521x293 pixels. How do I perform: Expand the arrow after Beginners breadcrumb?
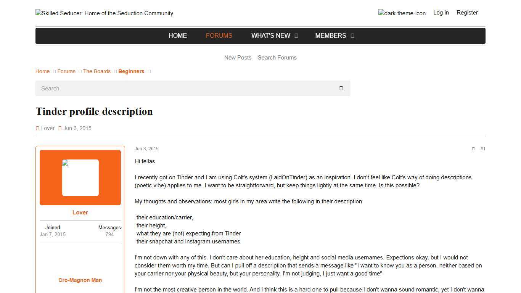point(149,71)
